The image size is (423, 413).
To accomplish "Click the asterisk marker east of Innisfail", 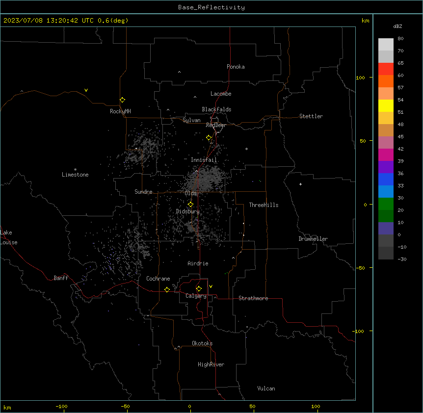I will (x=246, y=149).
